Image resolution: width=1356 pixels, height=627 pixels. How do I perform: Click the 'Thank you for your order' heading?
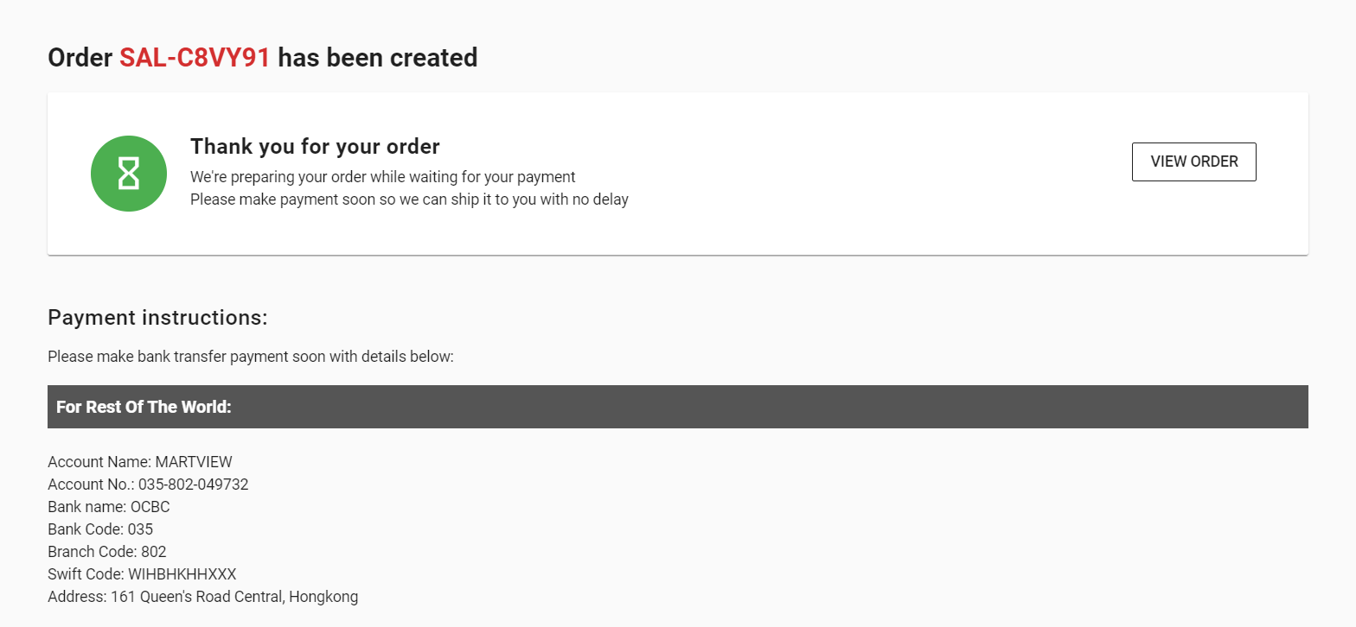point(315,147)
